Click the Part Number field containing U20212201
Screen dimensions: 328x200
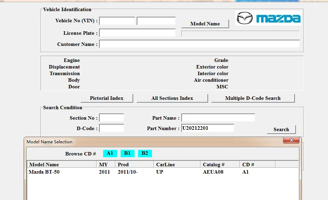click(207, 128)
